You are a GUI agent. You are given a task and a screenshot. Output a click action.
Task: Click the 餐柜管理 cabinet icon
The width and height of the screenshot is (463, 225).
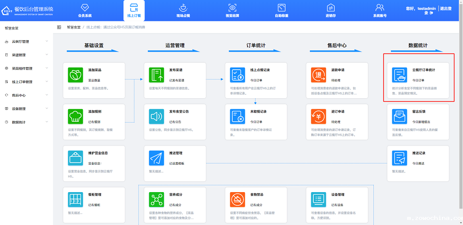coord(75,199)
